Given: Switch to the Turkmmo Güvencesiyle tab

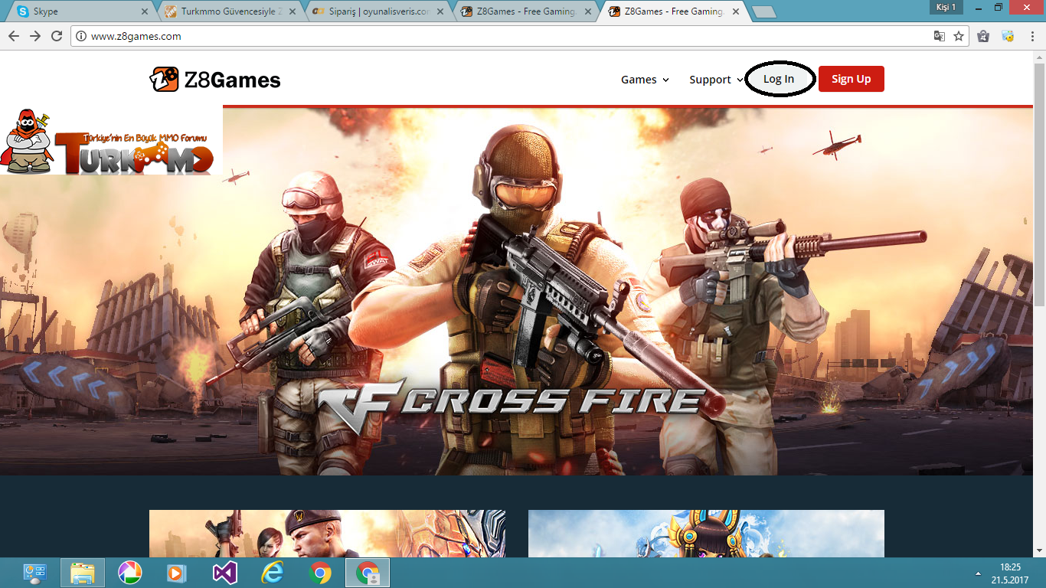Looking at the screenshot, I should coord(230,11).
